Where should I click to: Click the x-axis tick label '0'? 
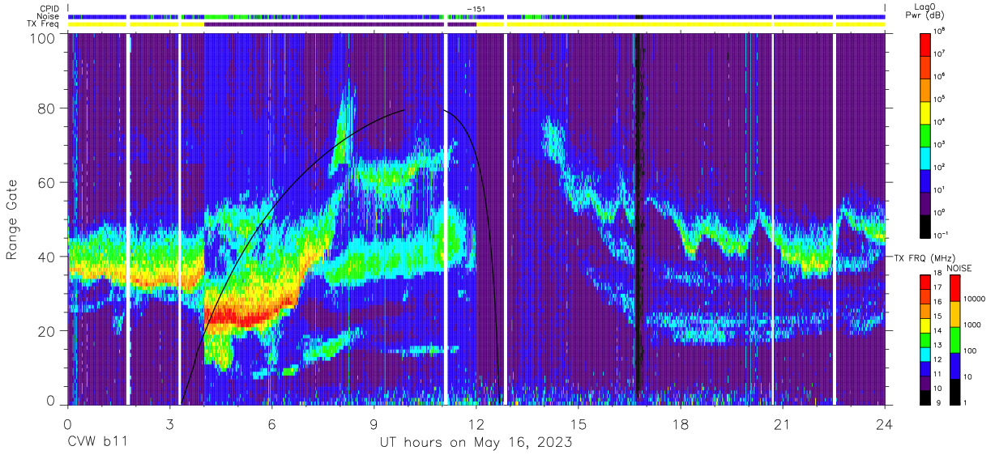click(67, 424)
